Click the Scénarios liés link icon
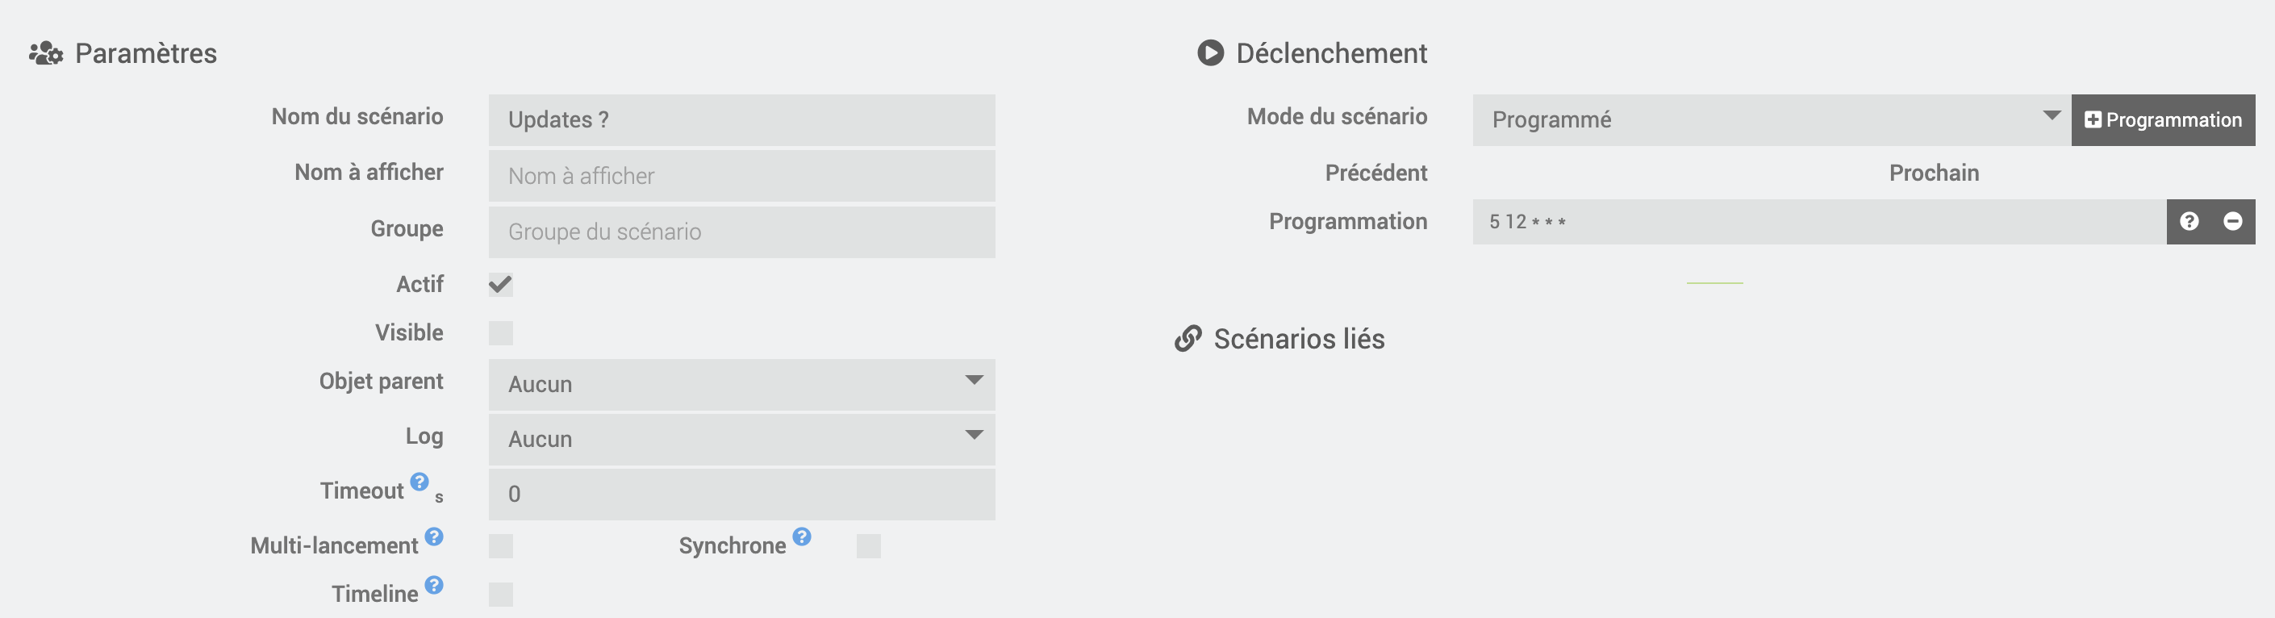Image resolution: width=2275 pixels, height=618 pixels. click(x=1188, y=339)
